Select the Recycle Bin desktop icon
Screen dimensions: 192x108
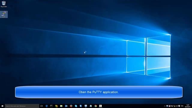4,4
